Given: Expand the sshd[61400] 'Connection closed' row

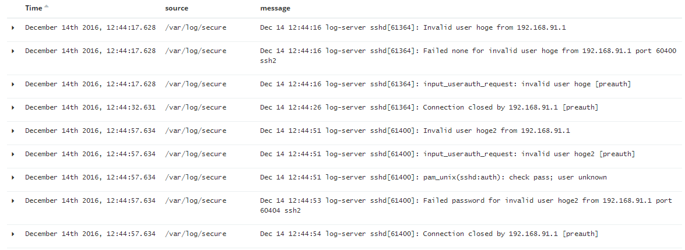Looking at the screenshot, I should [x=13, y=234].
